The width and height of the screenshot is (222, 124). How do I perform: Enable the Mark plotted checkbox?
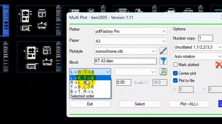click(x=175, y=65)
